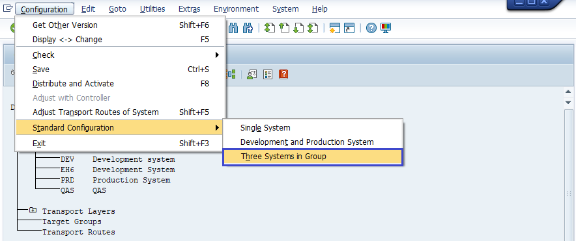Select Single System option
This screenshot has width=576, height=241.
(x=313, y=128)
